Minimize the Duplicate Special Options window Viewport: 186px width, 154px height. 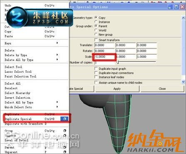170,7
